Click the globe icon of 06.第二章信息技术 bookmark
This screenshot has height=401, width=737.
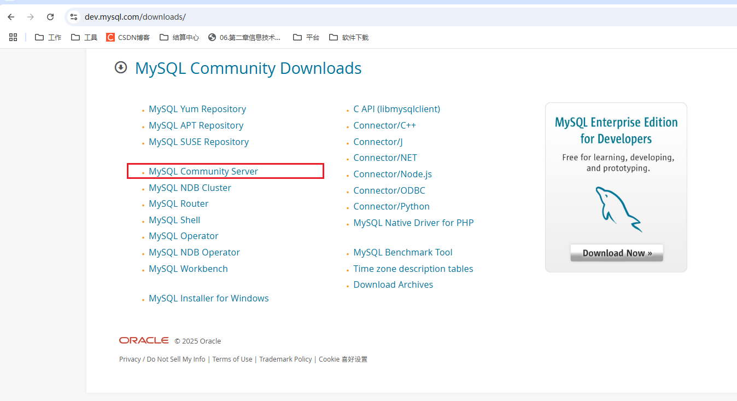coord(212,37)
